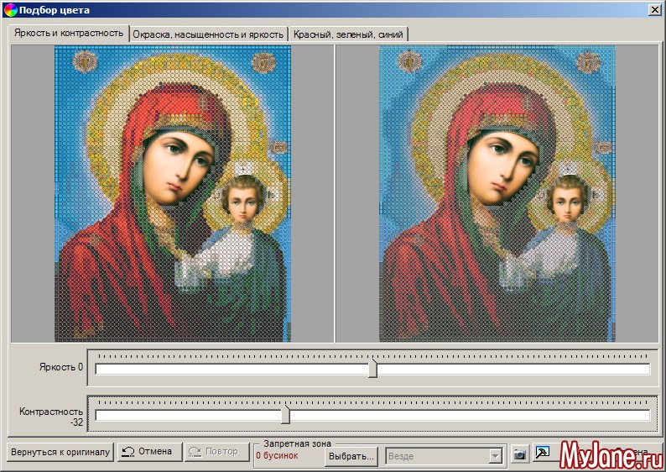Click Выбрать... in Запретная зона

click(351, 456)
